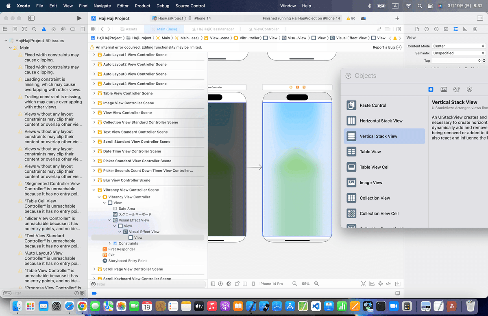Open the Connections inspector
The image size is (488, 316).
click(475, 29)
